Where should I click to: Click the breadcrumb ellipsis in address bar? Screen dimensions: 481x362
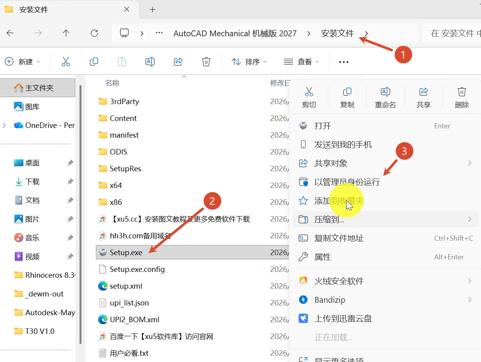pyautogui.click(x=159, y=33)
